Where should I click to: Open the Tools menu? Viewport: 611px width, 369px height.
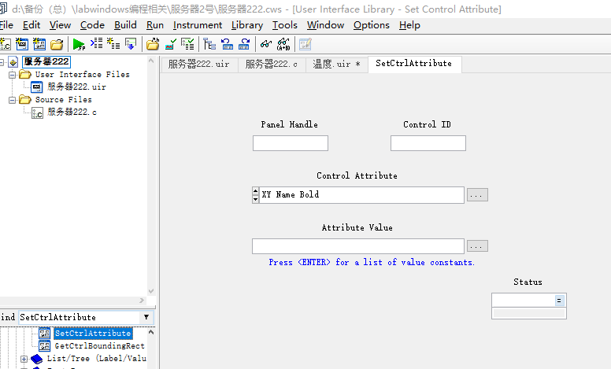(285, 25)
